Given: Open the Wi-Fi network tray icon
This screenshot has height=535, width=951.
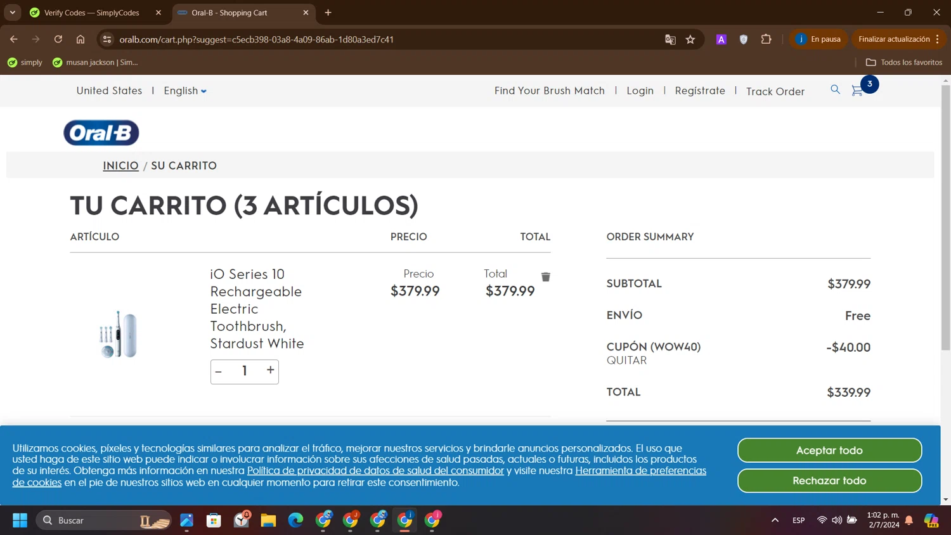Looking at the screenshot, I should 822,520.
